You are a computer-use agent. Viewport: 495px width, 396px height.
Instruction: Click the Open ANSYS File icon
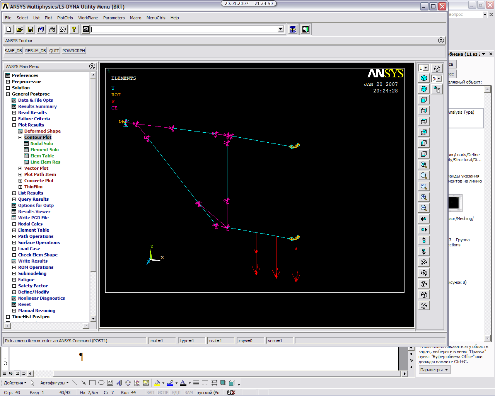click(20, 29)
